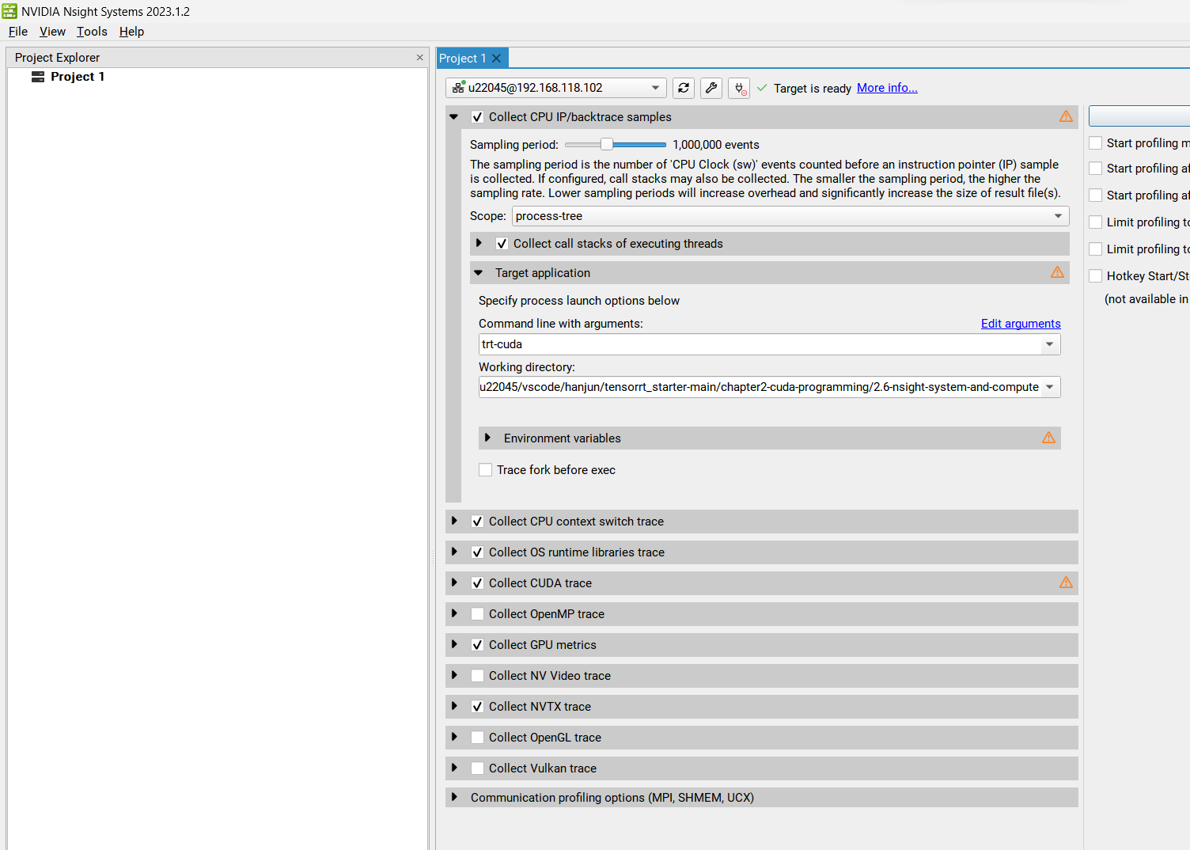Image resolution: width=1190 pixels, height=850 pixels.
Task: Expand the Collect OpenMP trace section
Action: pos(454,613)
